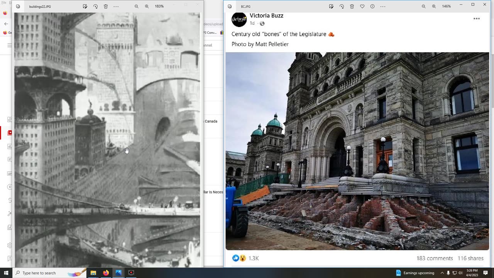
Task: Delete the BC.JPG photo
Action: click(352, 7)
